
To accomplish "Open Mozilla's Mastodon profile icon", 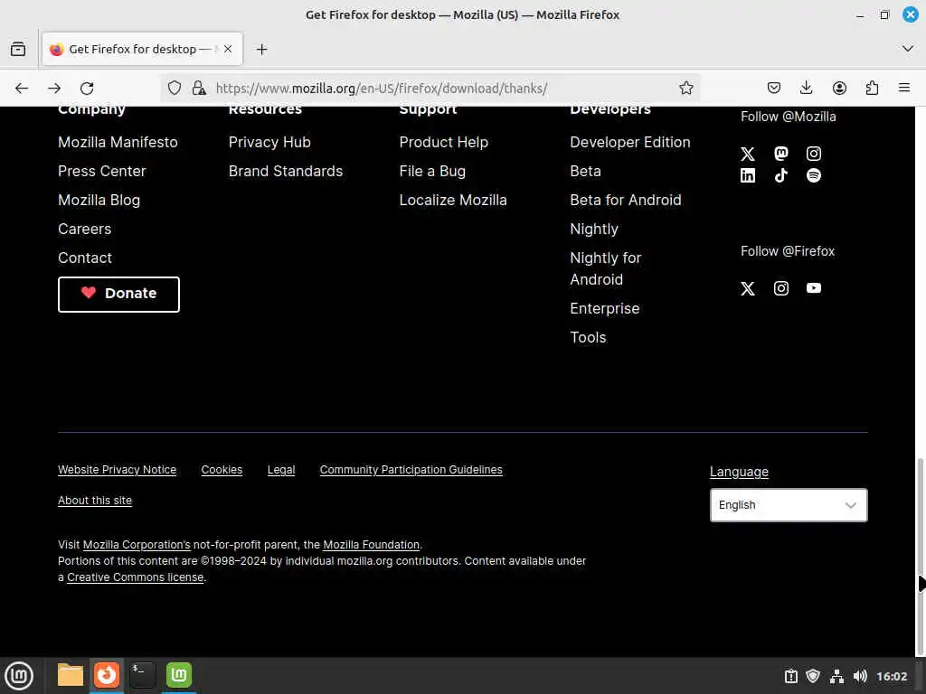I will tap(780, 154).
